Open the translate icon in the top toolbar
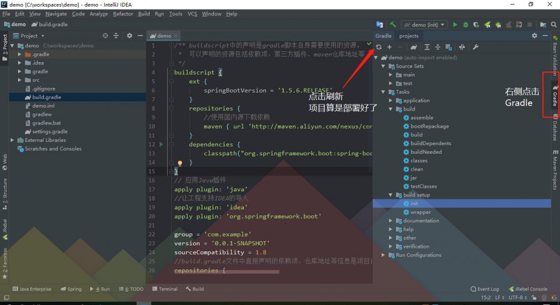This screenshot has width=560, height=305. pos(380,25)
